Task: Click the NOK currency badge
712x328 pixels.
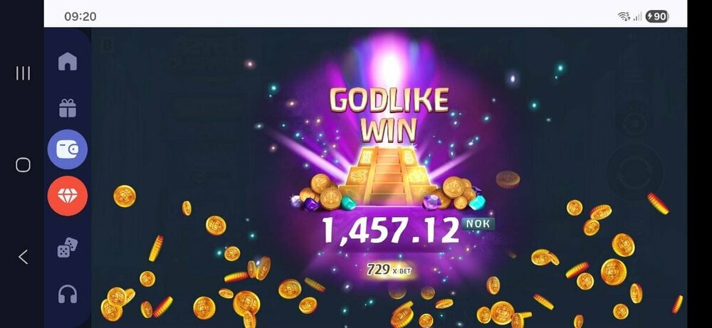Action: pos(478,223)
